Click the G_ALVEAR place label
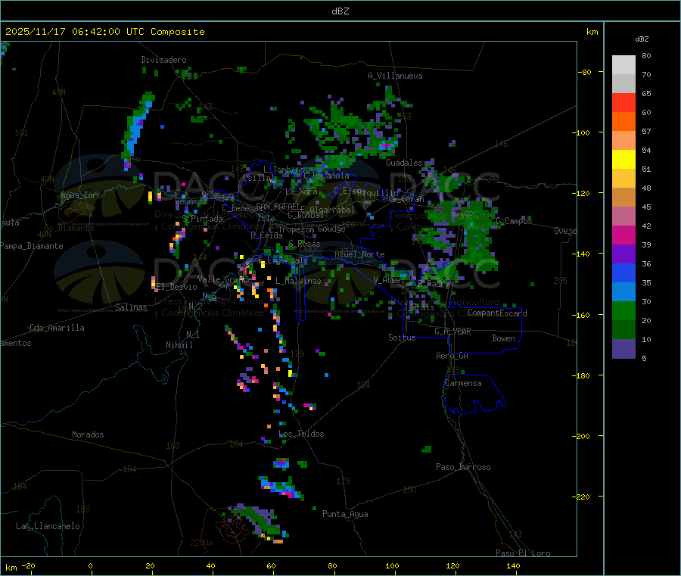Screen dimensions: 681x576 click(453, 332)
